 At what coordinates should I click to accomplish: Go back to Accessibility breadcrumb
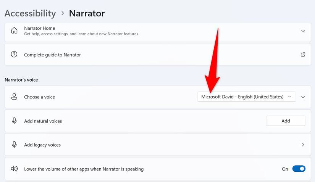pos(30,13)
